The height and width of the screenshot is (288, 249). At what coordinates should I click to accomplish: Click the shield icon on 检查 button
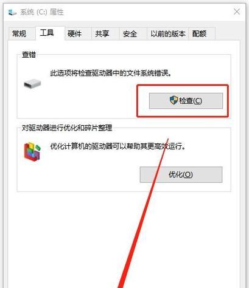174,100
